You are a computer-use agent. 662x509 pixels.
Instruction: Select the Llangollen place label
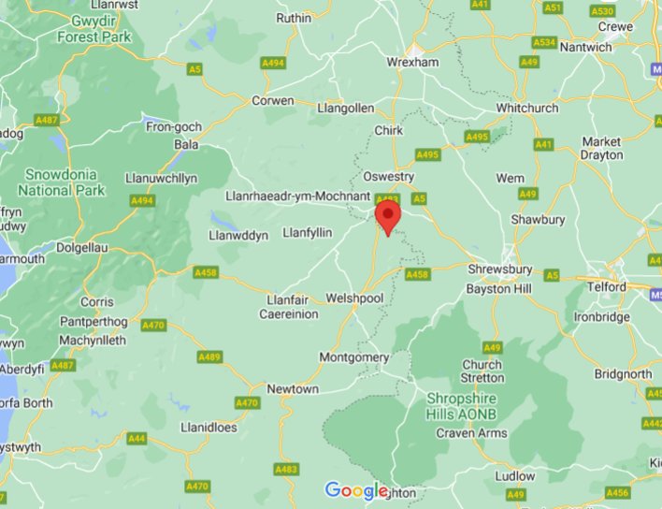(x=346, y=109)
